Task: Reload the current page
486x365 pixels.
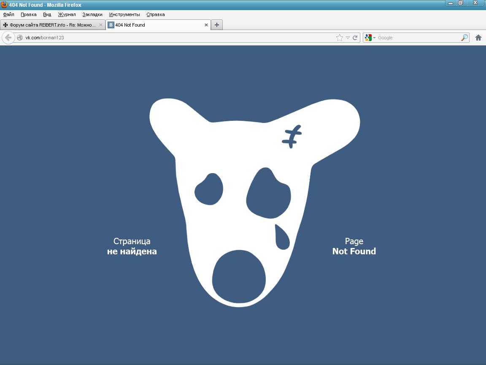Action: pos(355,38)
